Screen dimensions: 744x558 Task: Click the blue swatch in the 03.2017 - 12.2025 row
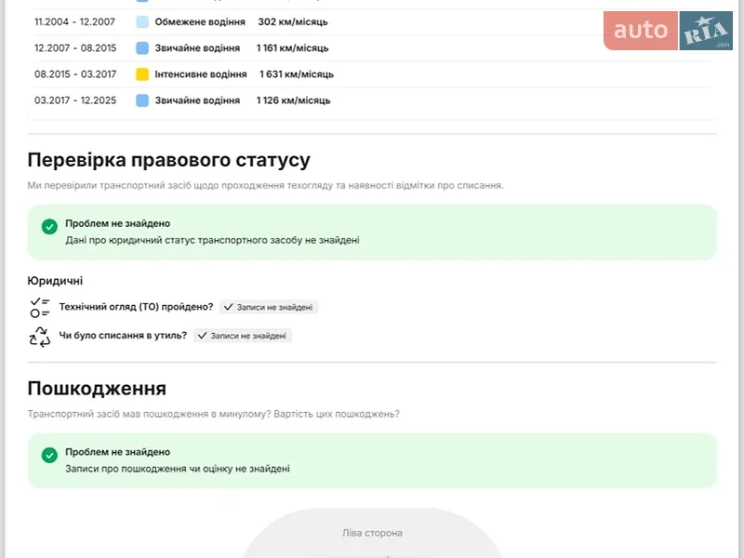[x=142, y=100]
